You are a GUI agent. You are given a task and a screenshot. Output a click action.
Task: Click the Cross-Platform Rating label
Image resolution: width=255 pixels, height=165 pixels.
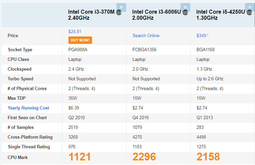pos(30,137)
